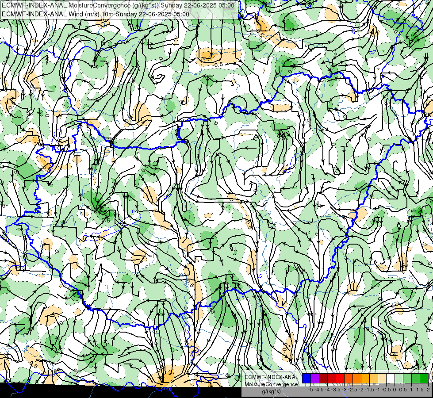Image resolution: width=433 pixels, height=398 pixels.
Task: Select the darkest green legend swatch
Action: click(424, 378)
